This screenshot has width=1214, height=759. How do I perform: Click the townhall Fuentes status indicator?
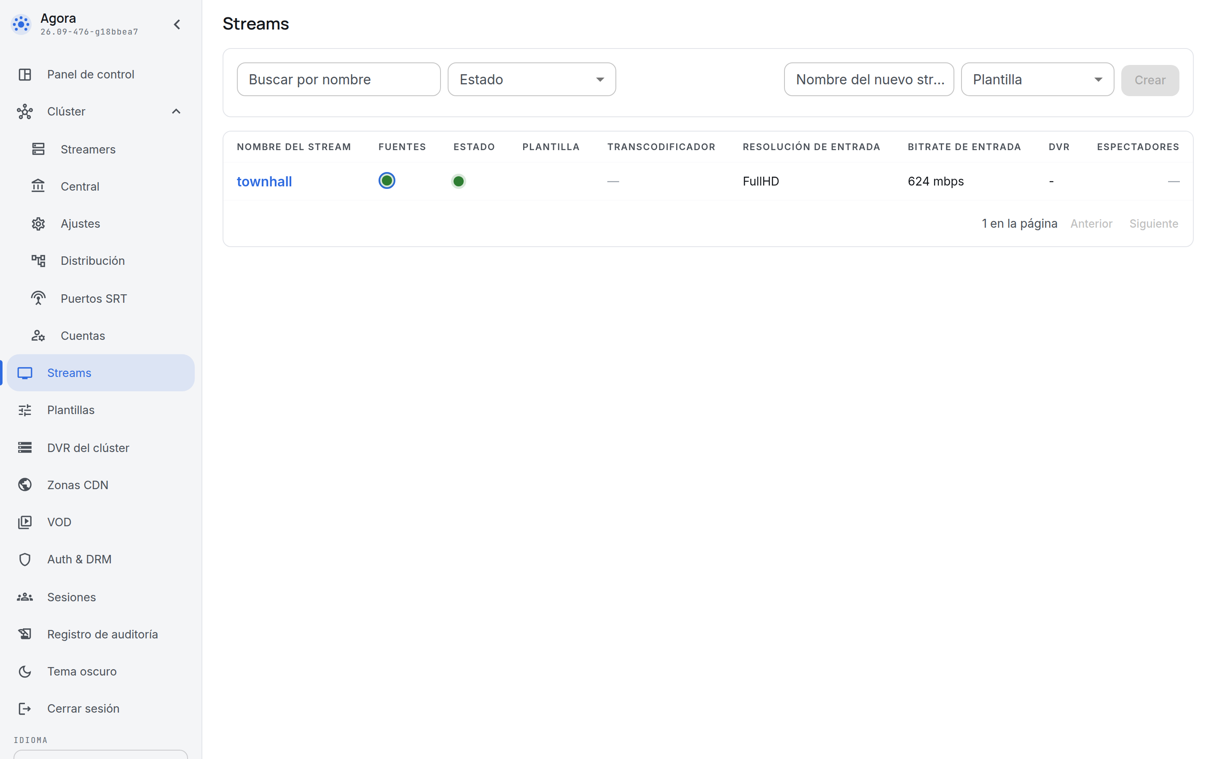click(387, 181)
